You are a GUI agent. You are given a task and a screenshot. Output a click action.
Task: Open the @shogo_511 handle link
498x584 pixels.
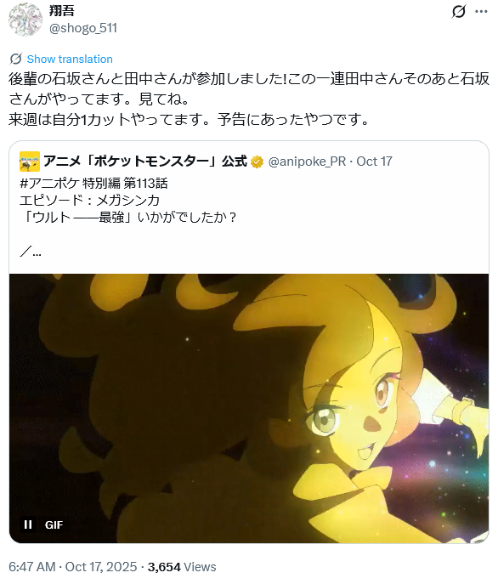pos(83,28)
